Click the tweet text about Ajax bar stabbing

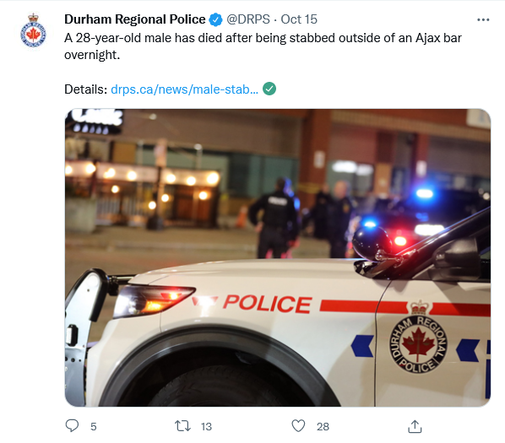[x=263, y=46]
